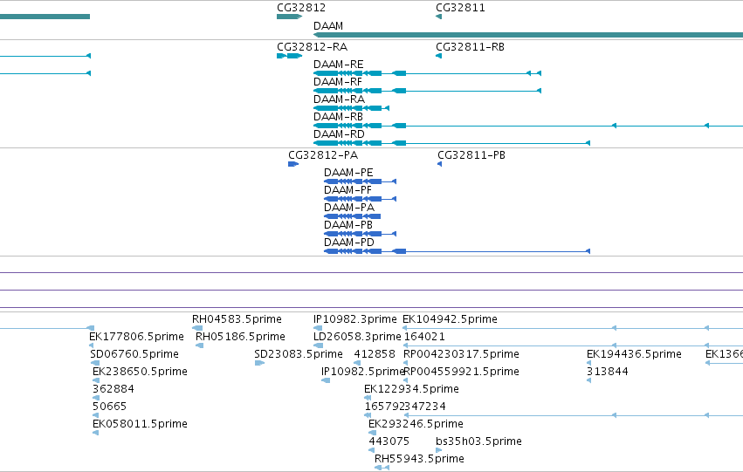The image size is (743, 472).
Task: Select EST LD26058.3prime
Action: pos(357,337)
